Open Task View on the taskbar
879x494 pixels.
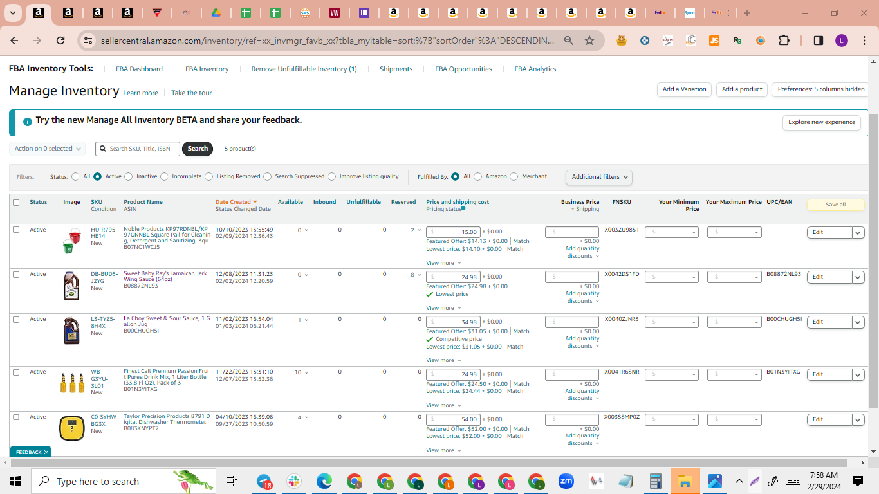[x=232, y=481]
